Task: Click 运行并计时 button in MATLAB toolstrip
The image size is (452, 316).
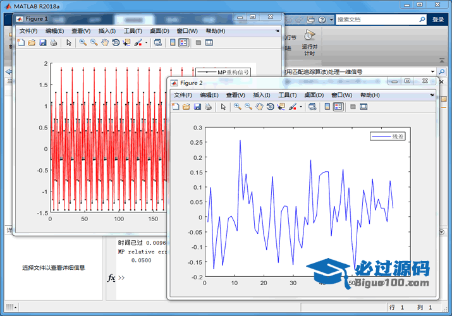Action: 310,42
